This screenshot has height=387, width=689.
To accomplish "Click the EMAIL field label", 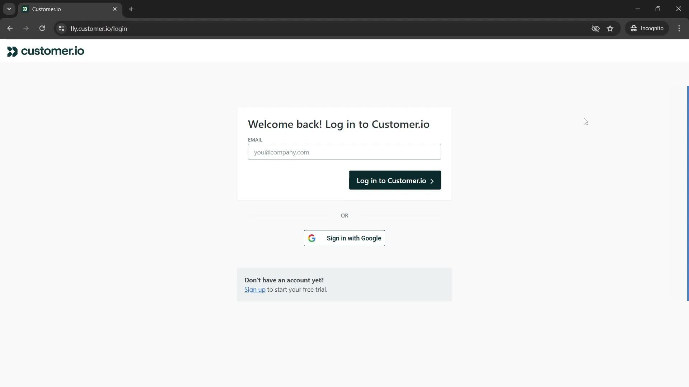I will click(x=255, y=140).
